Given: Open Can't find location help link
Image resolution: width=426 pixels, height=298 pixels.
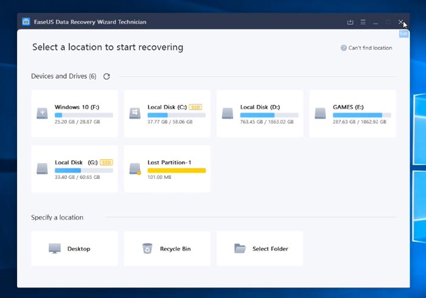Looking at the screenshot, I should pyautogui.click(x=370, y=48).
